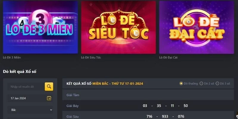Open the Lô Đề Đại Cát game banner
238x119 pixels.
click(x=197, y=27)
